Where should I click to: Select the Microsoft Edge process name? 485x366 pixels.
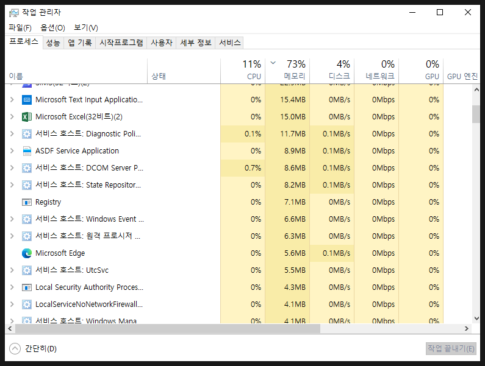click(x=60, y=253)
